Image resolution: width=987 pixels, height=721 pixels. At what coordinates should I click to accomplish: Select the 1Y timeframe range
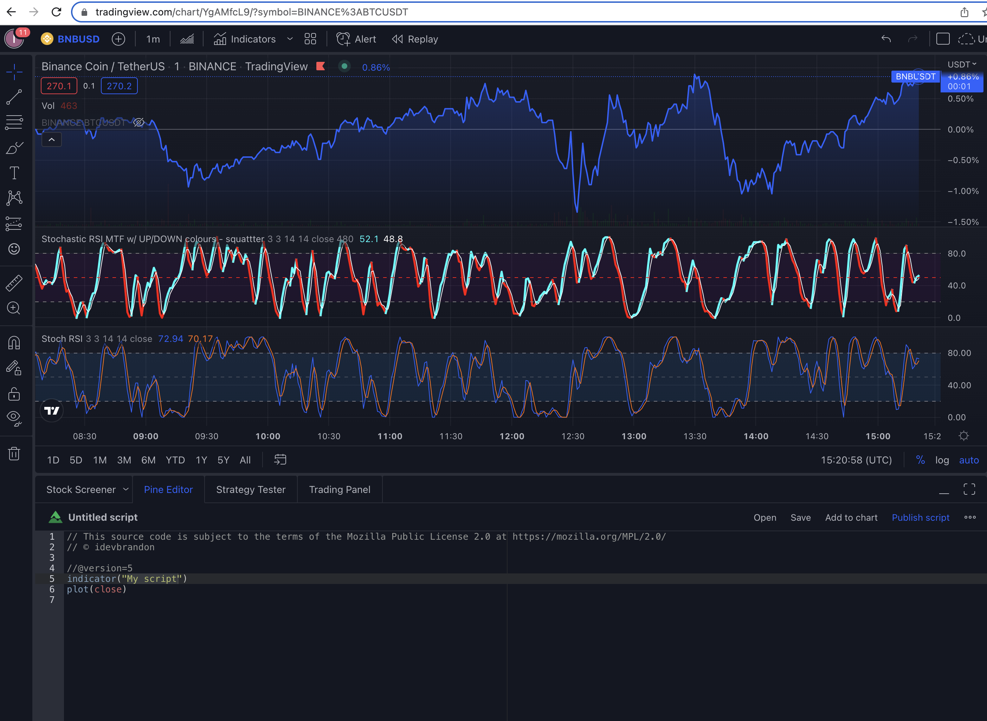(x=201, y=460)
